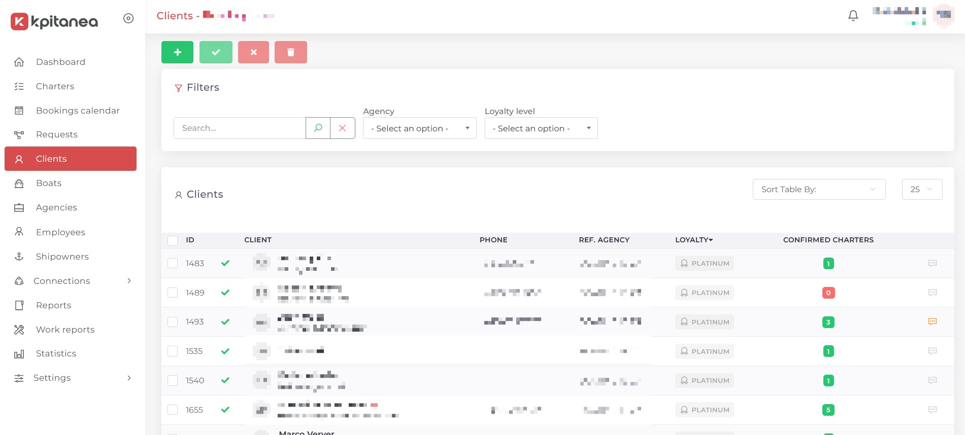Expand the Settings sidebar menu
Image resolution: width=965 pixels, height=435 pixels.
pyautogui.click(x=71, y=378)
